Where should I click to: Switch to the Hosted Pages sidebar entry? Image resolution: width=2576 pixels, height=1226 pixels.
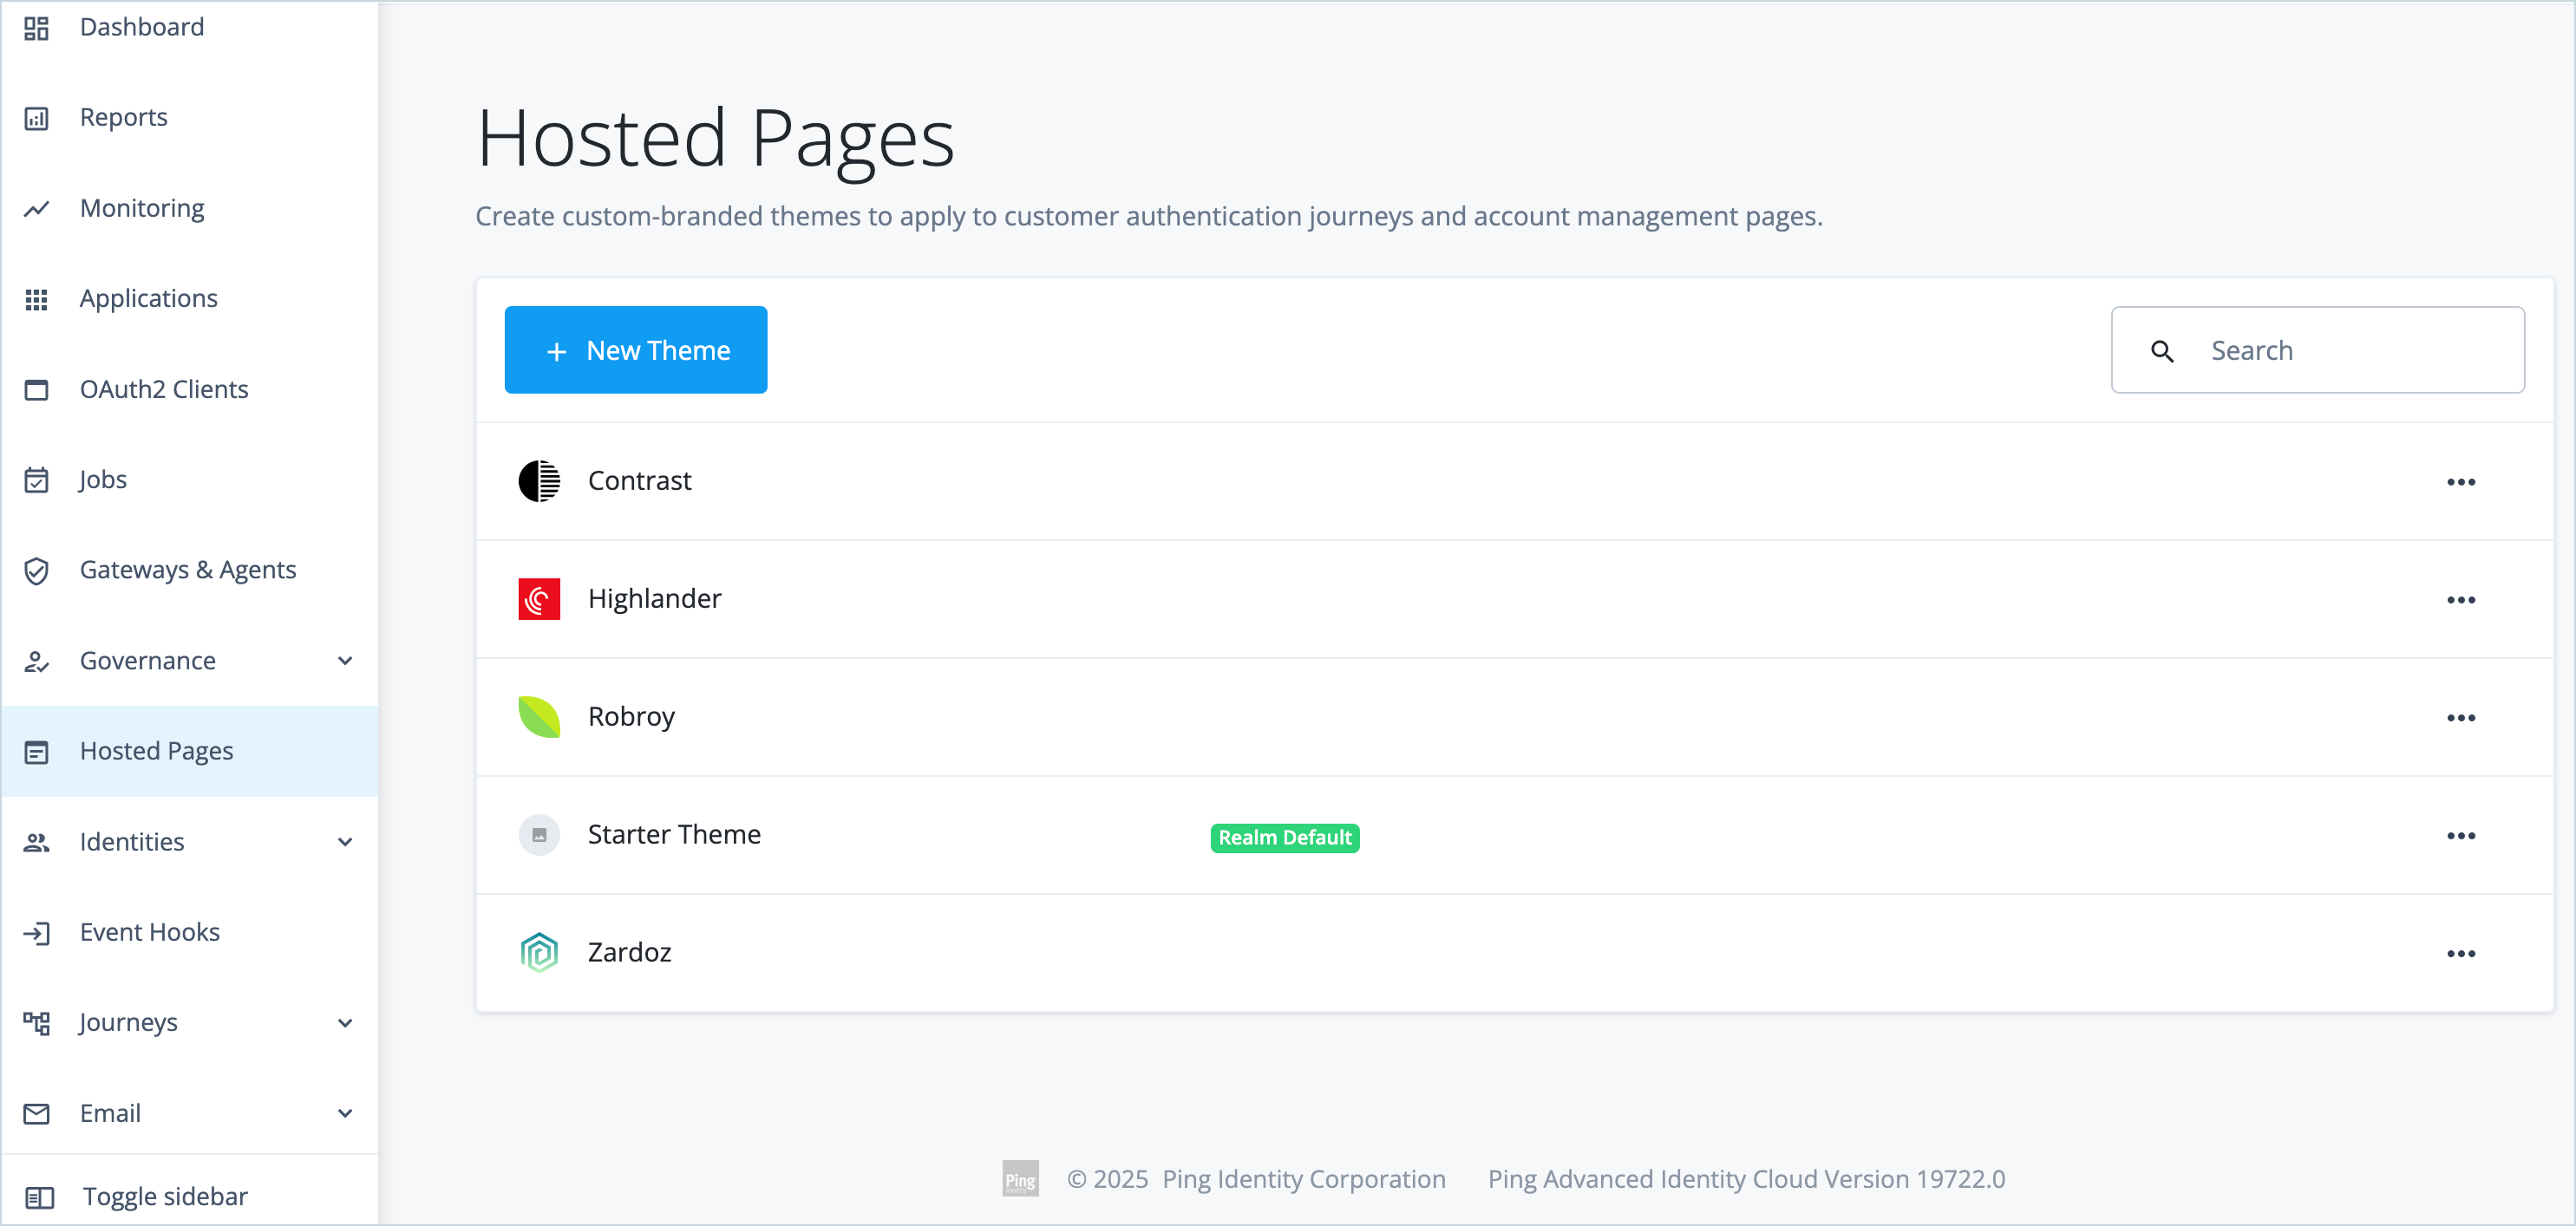156,751
